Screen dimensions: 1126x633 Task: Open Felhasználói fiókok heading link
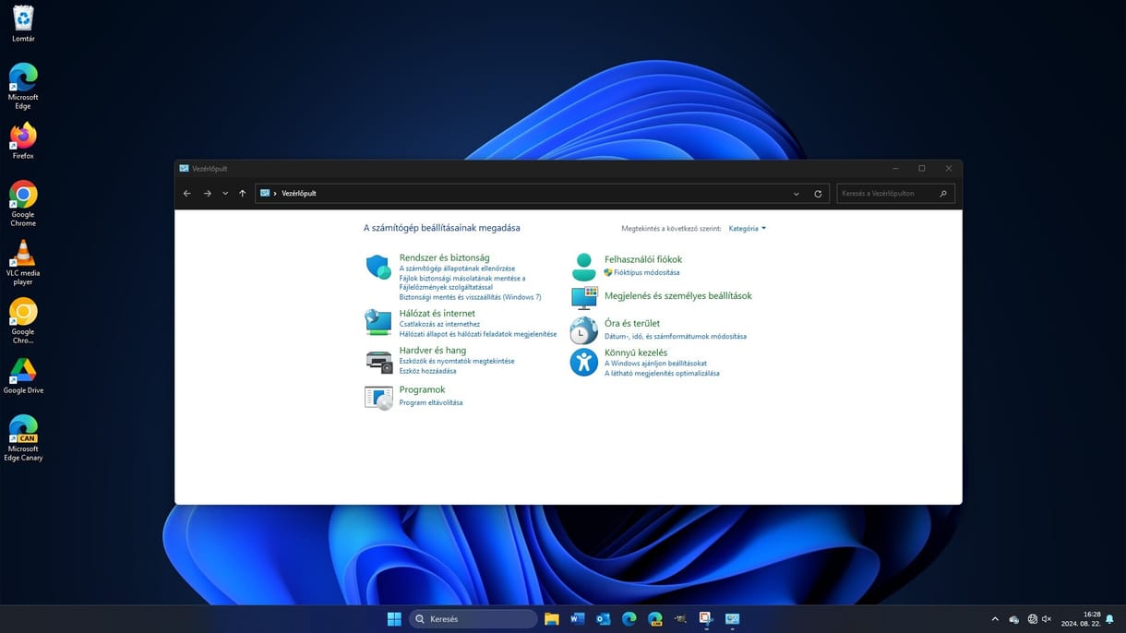(x=643, y=259)
